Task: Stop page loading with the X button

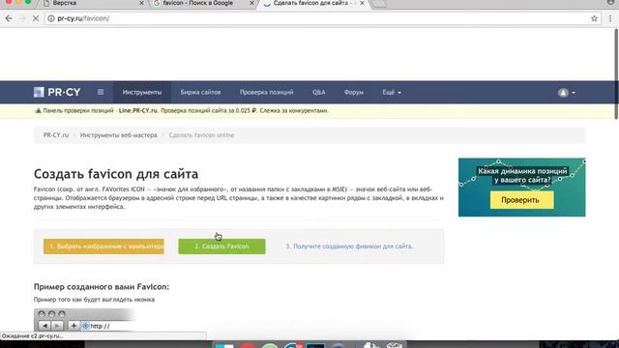Action: 35,18
